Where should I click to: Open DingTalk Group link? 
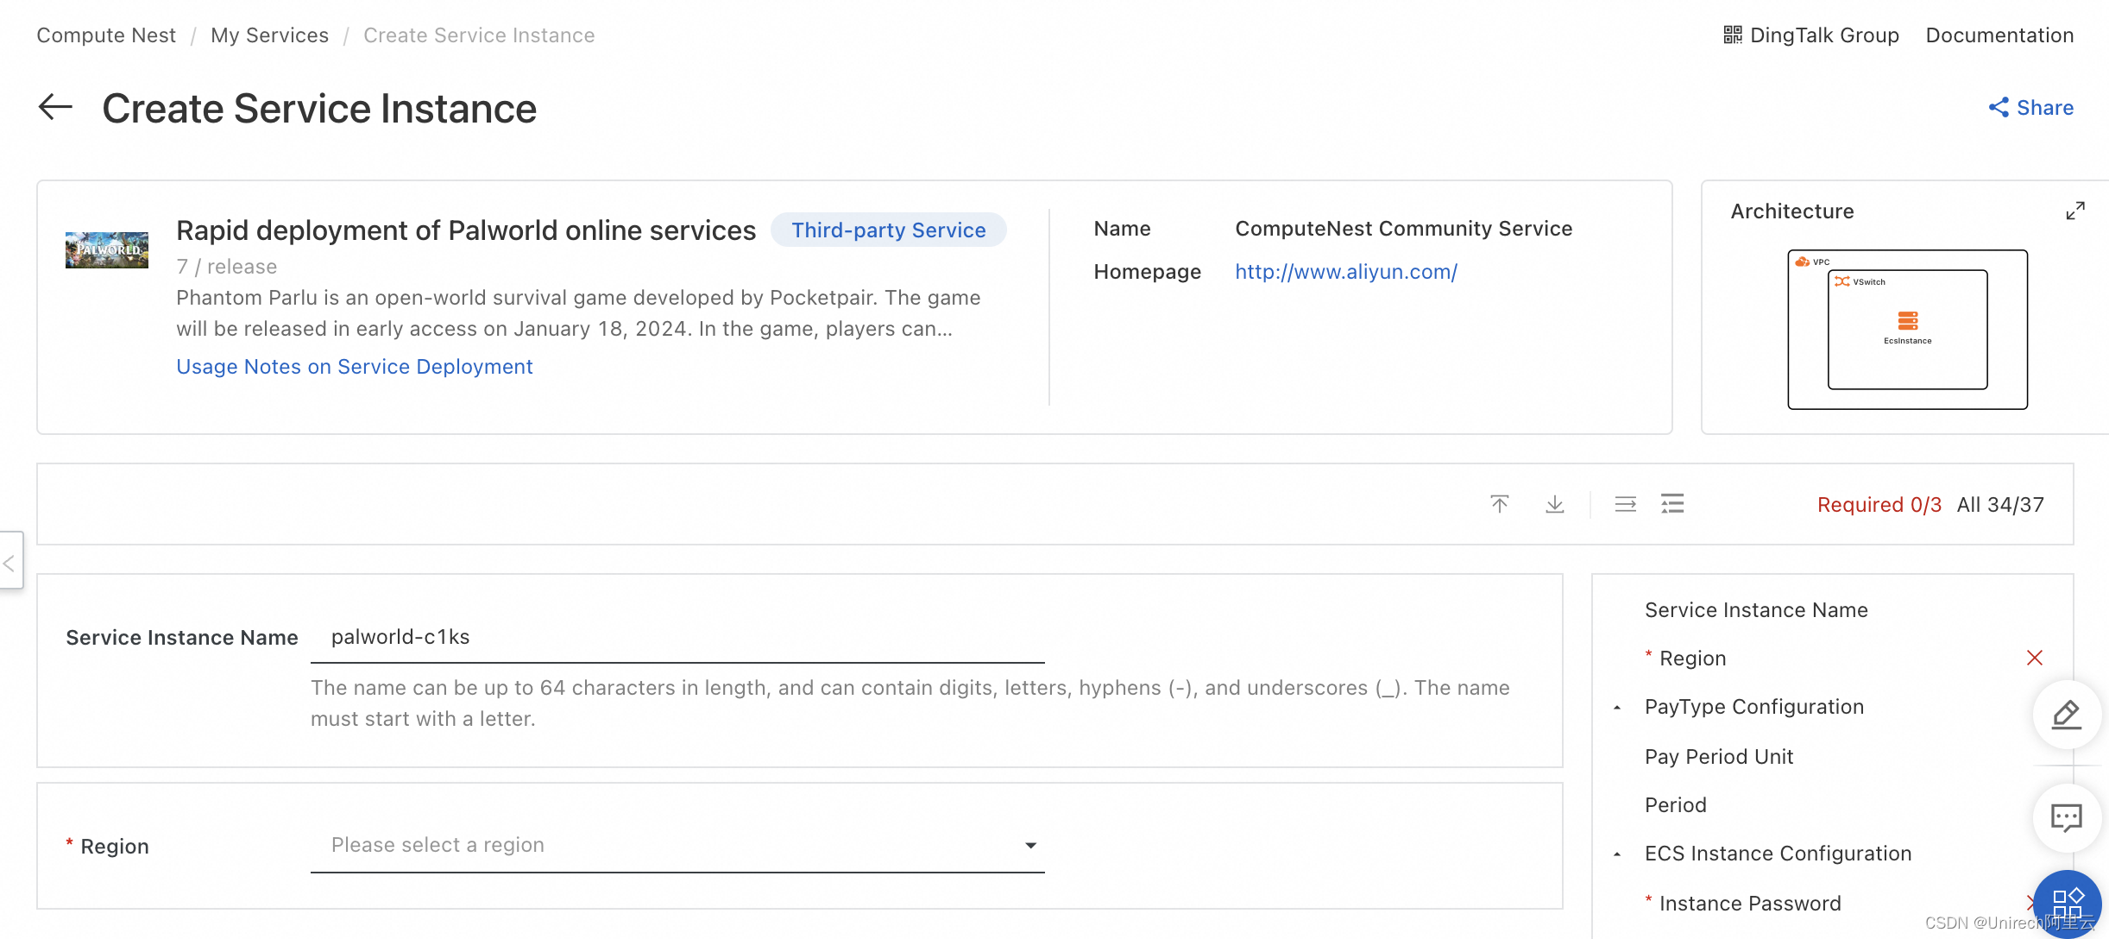1824,35
